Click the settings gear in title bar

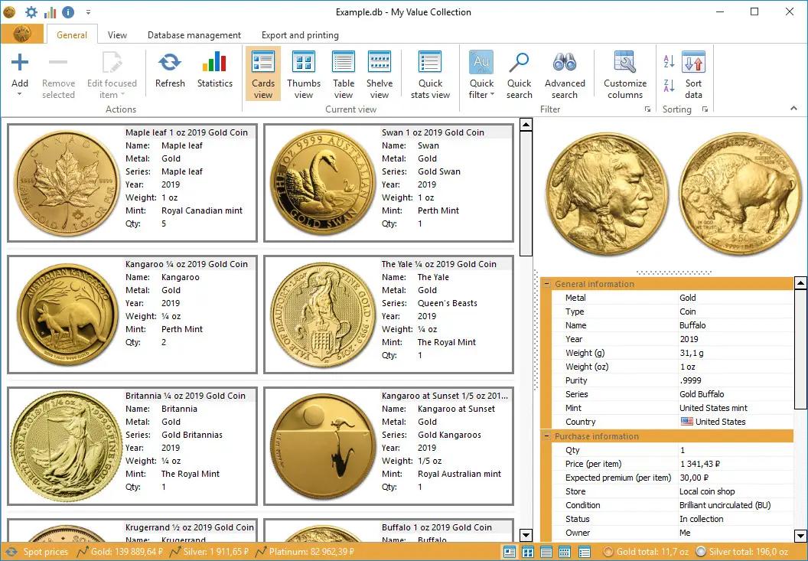(x=31, y=11)
